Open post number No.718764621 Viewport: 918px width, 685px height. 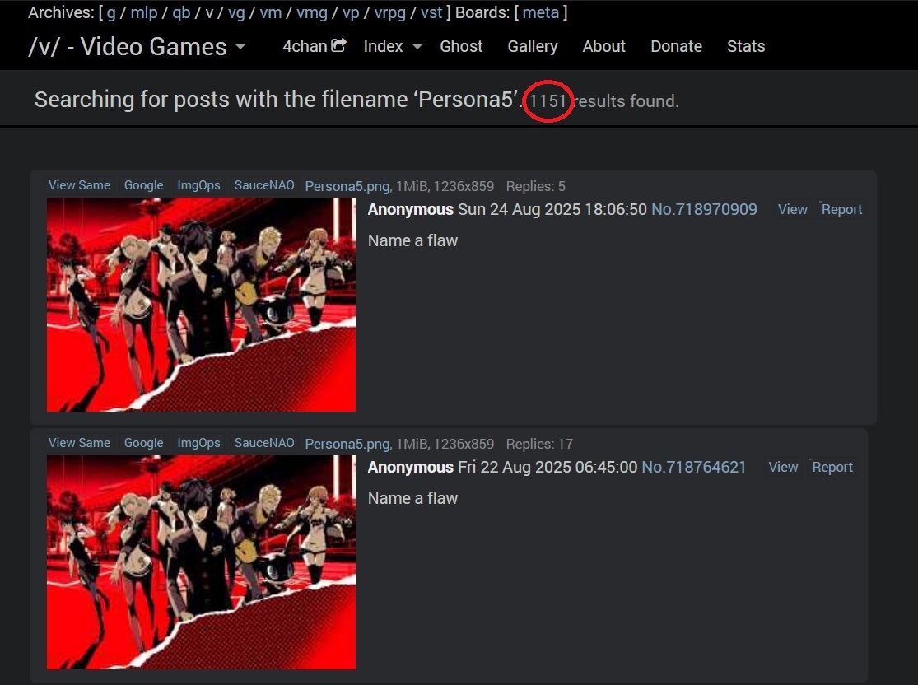click(x=694, y=467)
